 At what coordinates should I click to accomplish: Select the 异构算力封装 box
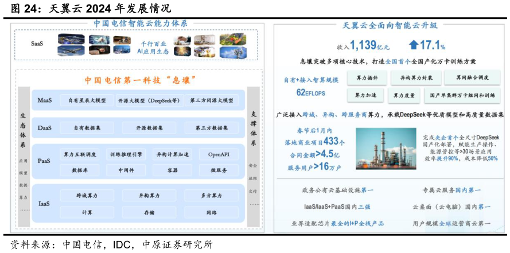tap(416, 77)
